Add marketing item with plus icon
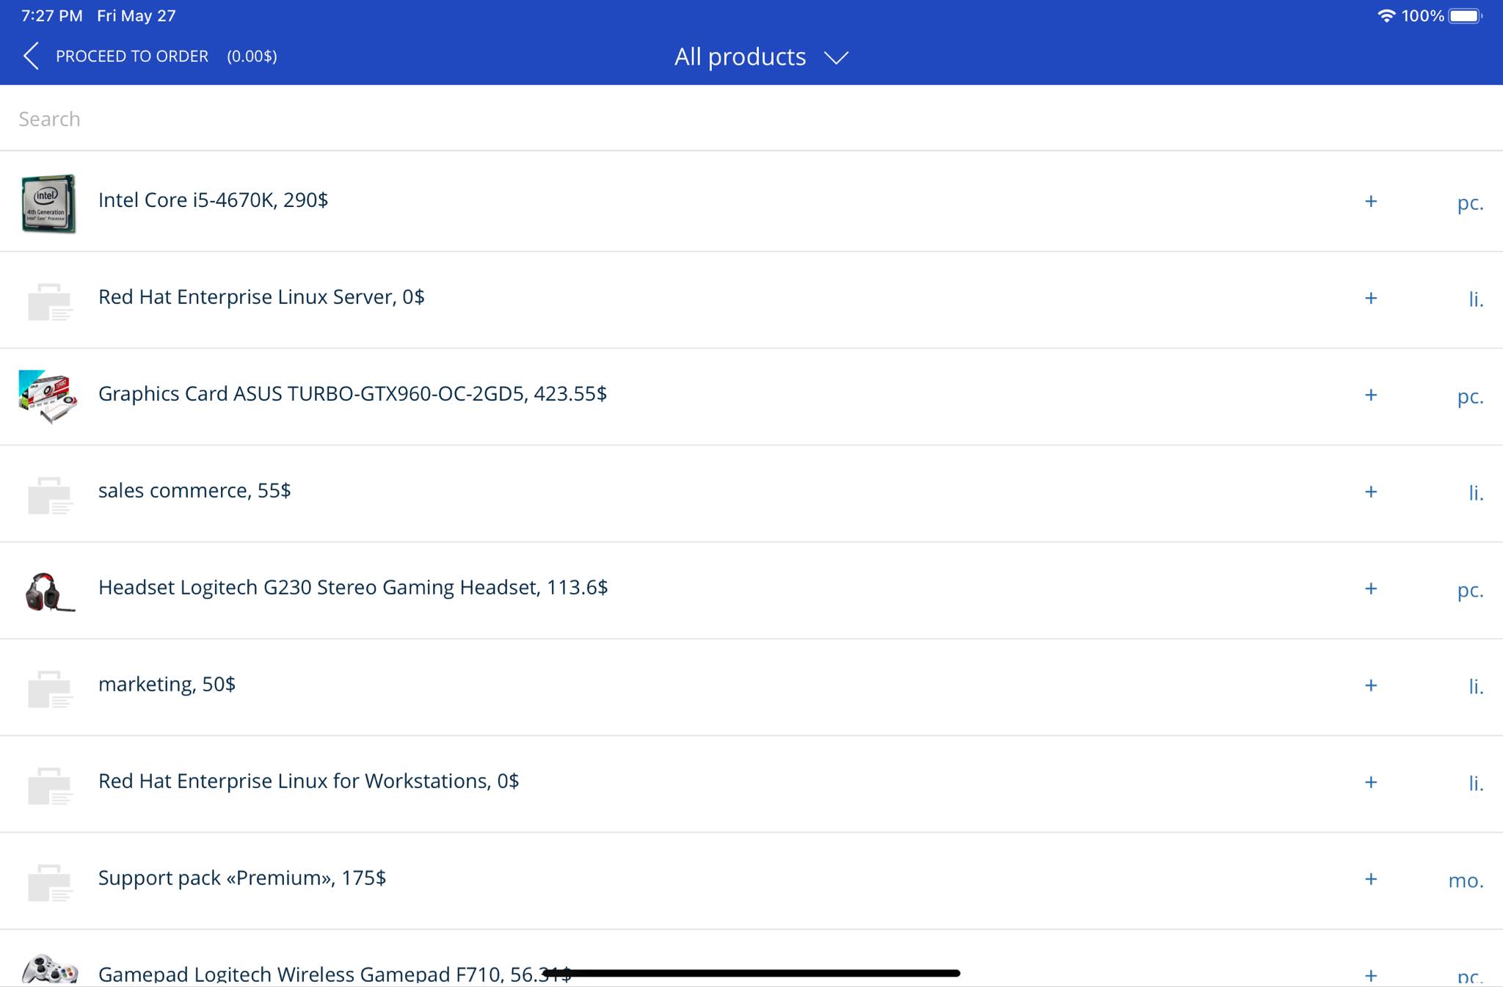The image size is (1503, 987). [x=1370, y=686]
